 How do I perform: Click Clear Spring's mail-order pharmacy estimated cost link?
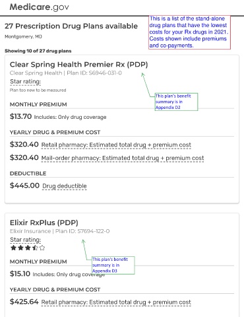point(123,158)
